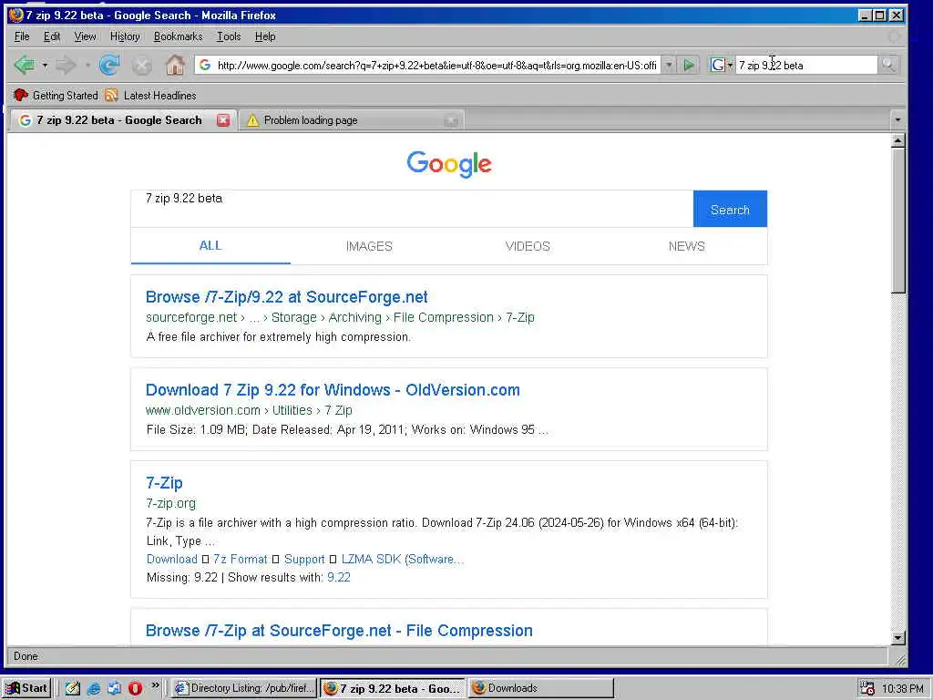Expand the quick launch overflow chevron
Viewport: 933px width, 700px height.
tap(155, 685)
